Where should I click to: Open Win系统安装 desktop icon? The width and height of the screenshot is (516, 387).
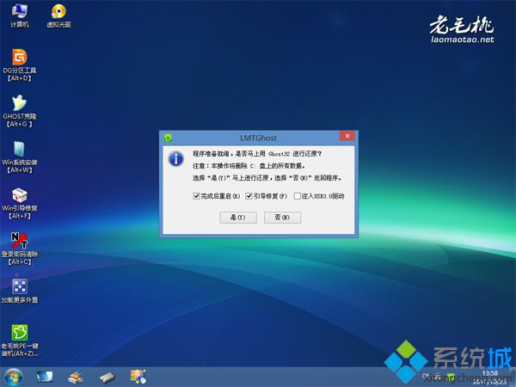pyautogui.click(x=20, y=157)
